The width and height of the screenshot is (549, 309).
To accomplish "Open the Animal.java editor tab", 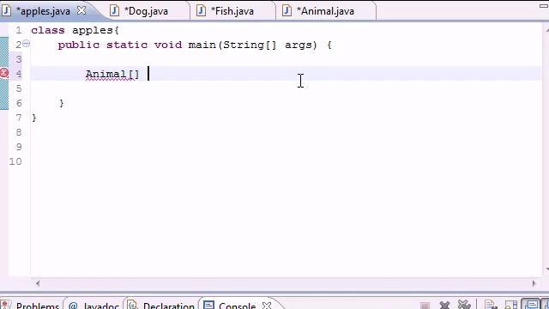I will pyautogui.click(x=325, y=11).
